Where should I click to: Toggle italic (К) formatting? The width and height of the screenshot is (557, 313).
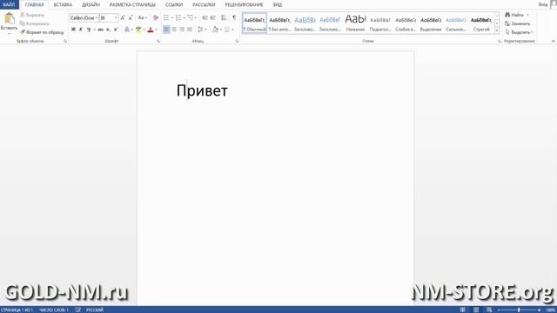click(81, 30)
